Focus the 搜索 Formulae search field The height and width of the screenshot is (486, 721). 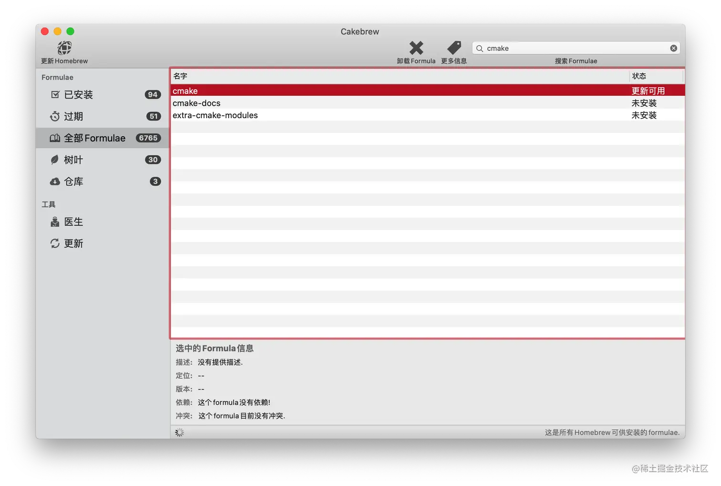pyautogui.click(x=576, y=48)
